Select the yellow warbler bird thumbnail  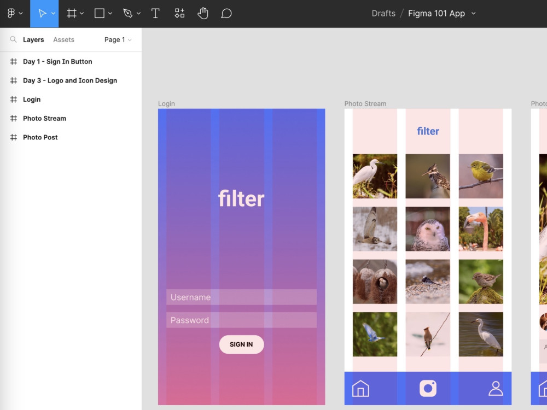pyautogui.click(x=481, y=176)
